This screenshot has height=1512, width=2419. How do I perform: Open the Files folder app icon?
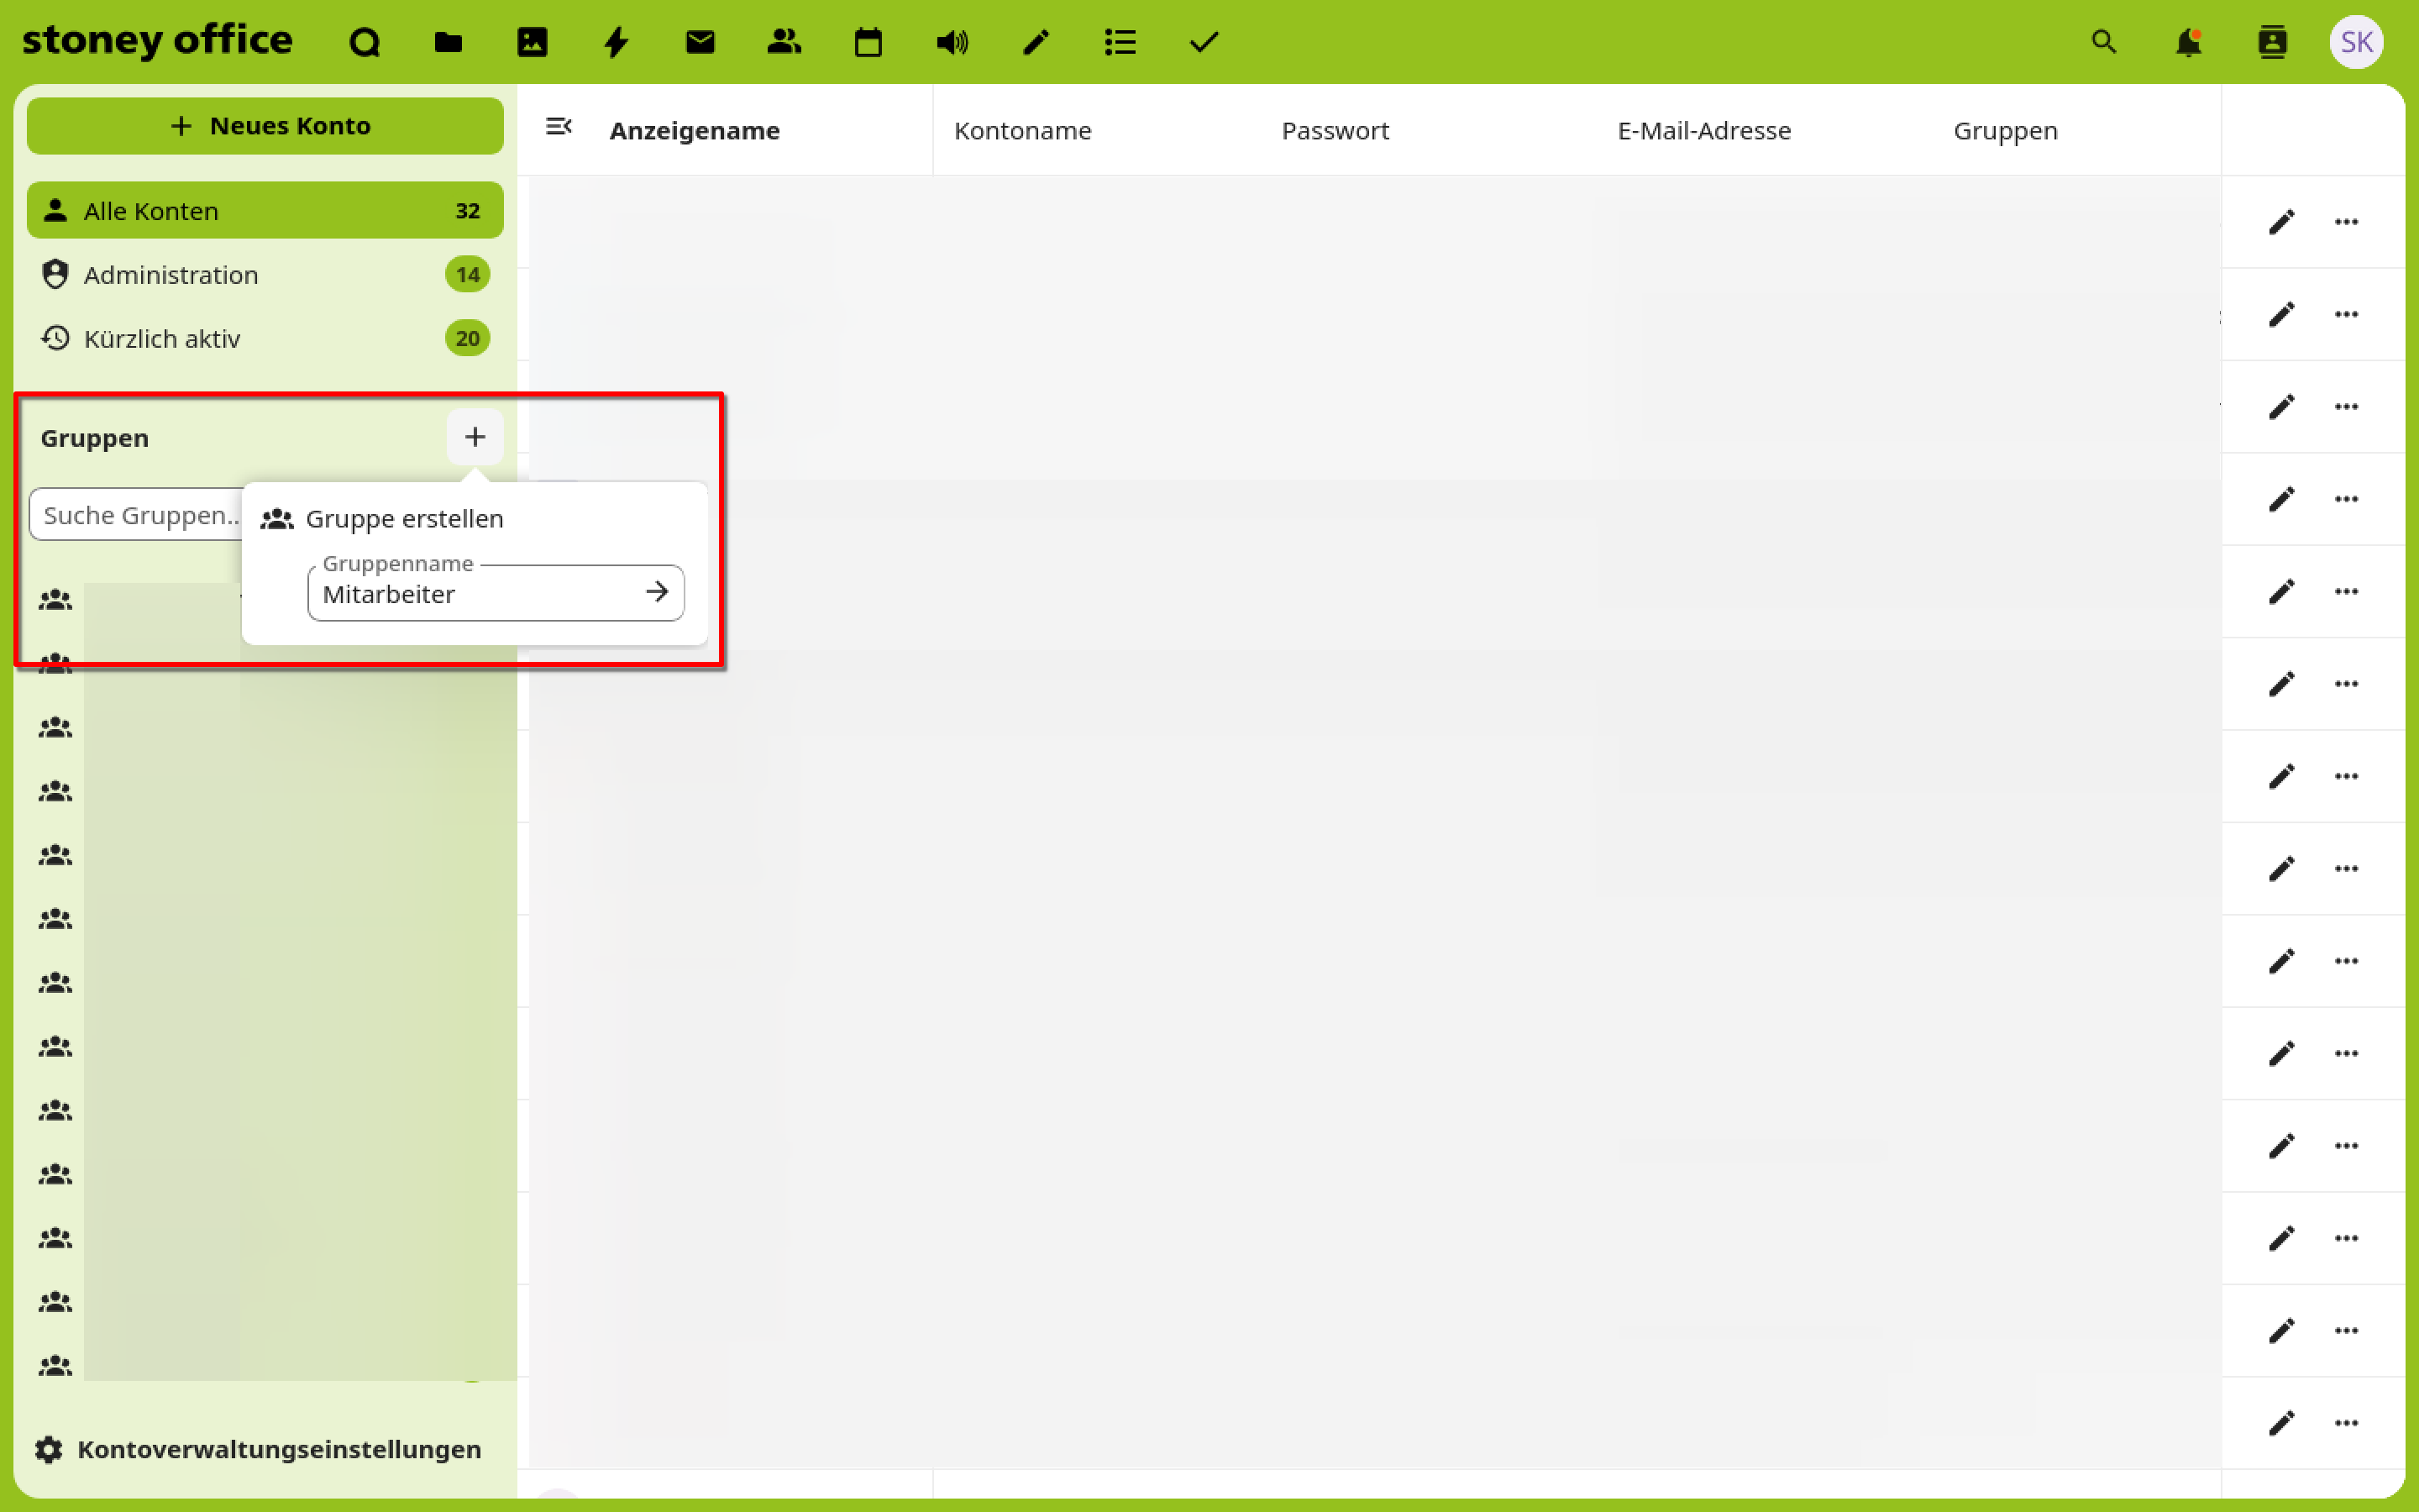pos(448,42)
